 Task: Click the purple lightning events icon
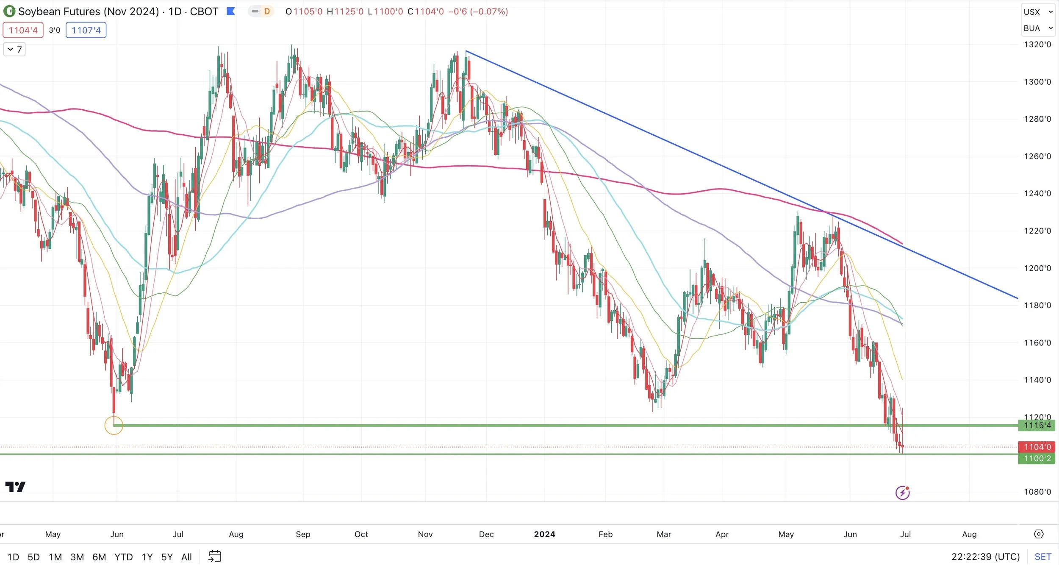[902, 493]
